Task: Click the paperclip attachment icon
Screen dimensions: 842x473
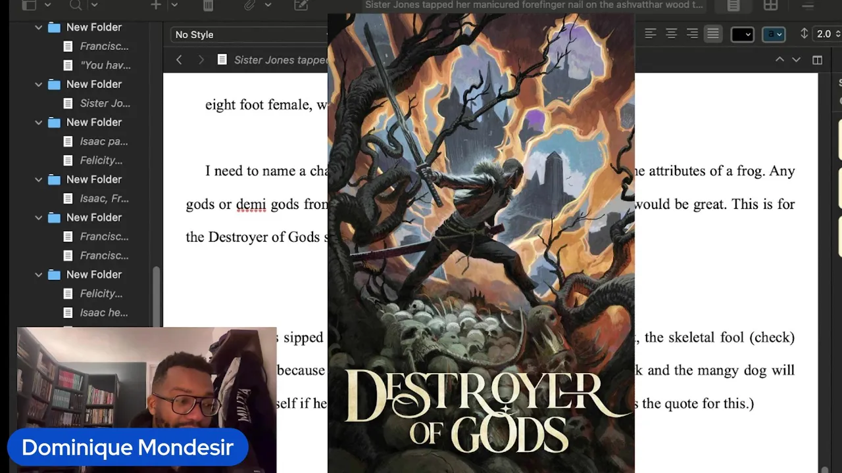Action: click(250, 5)
